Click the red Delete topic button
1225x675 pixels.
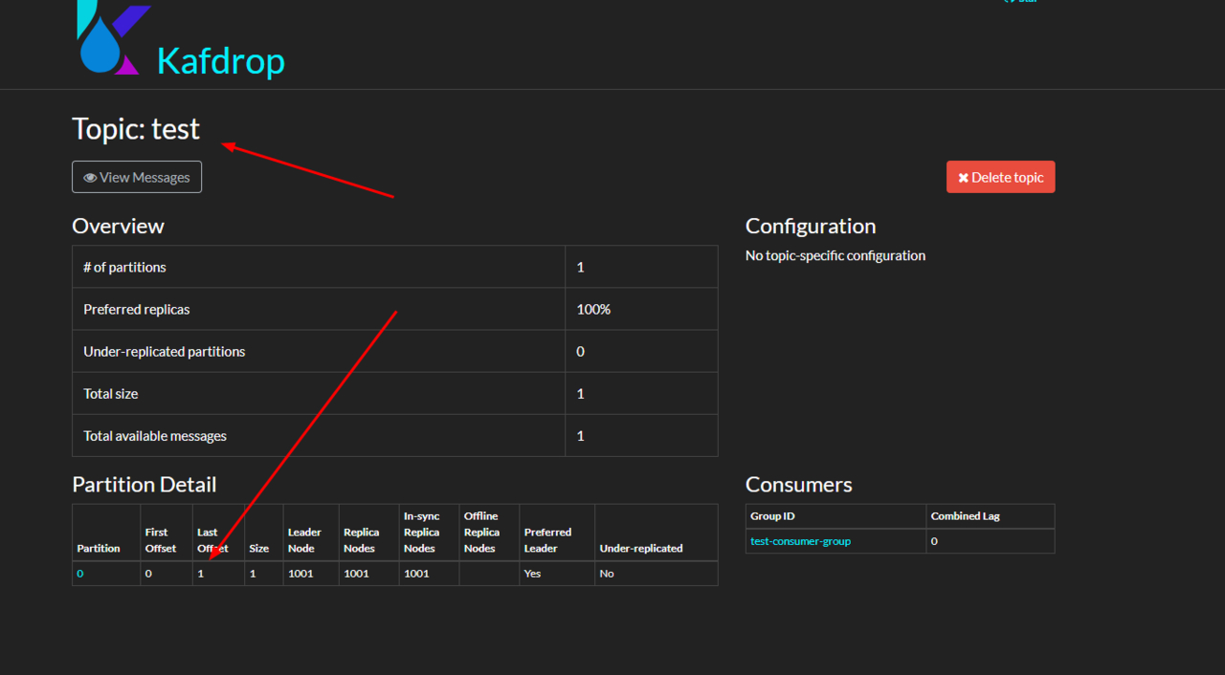[x=1001, y=177]
